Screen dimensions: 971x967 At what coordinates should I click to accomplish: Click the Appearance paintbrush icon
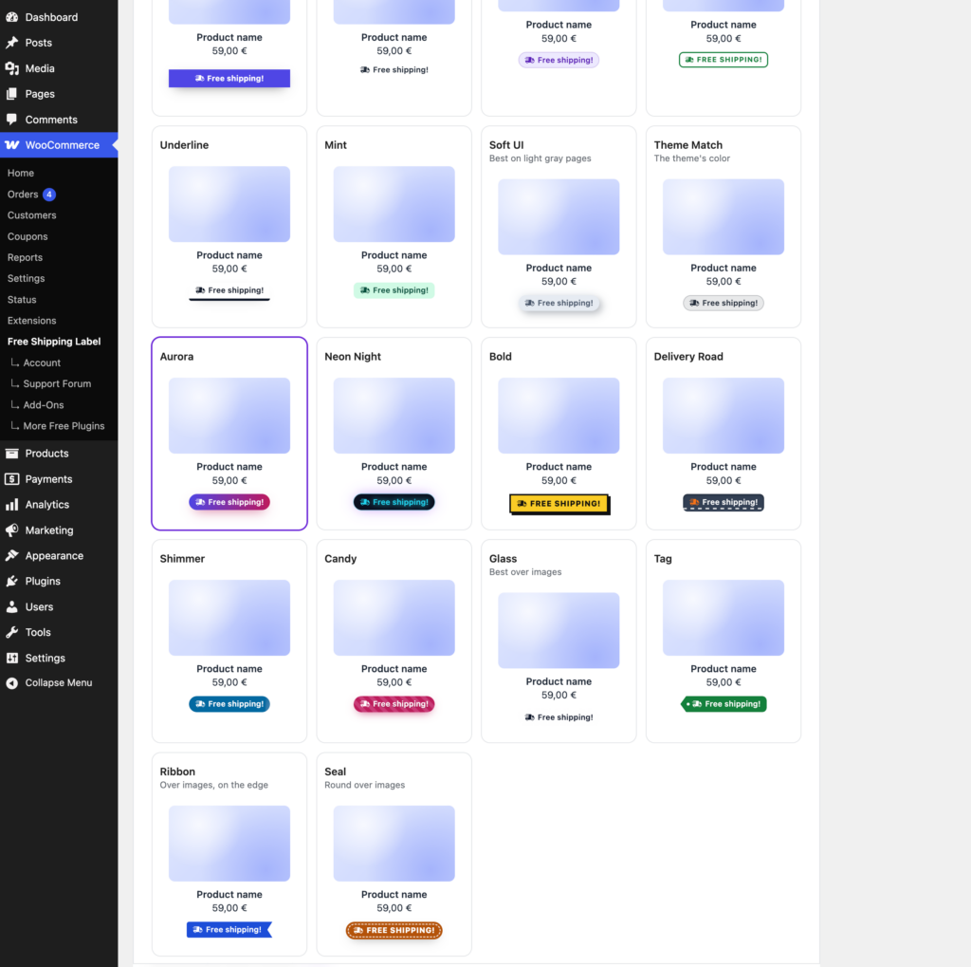pos(11,556)
